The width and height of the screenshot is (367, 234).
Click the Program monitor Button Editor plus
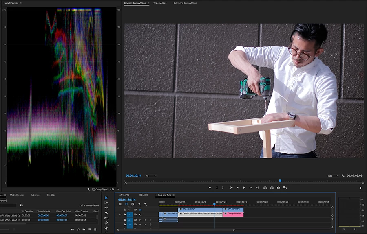[x=360, y=188]
